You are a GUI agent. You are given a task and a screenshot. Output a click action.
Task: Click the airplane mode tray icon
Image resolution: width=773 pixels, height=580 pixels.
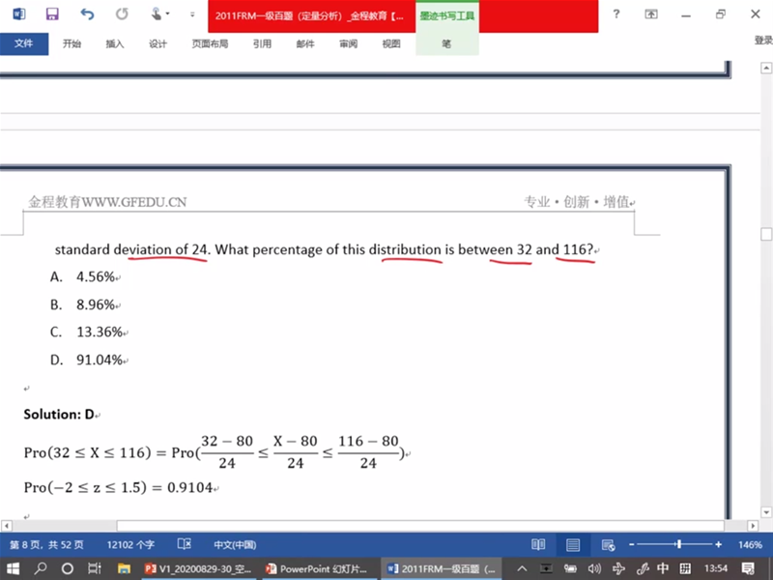pos(618,568)
